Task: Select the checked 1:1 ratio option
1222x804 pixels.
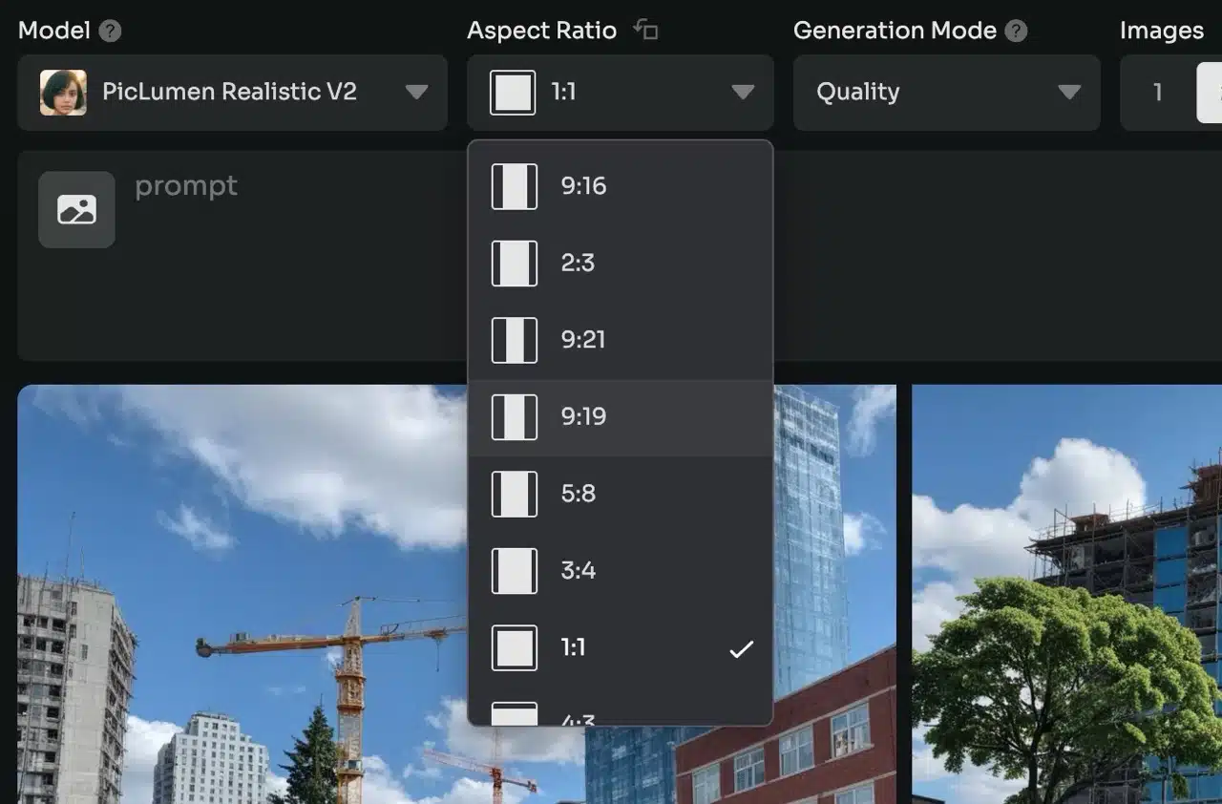Action: (x=621, y=648)
